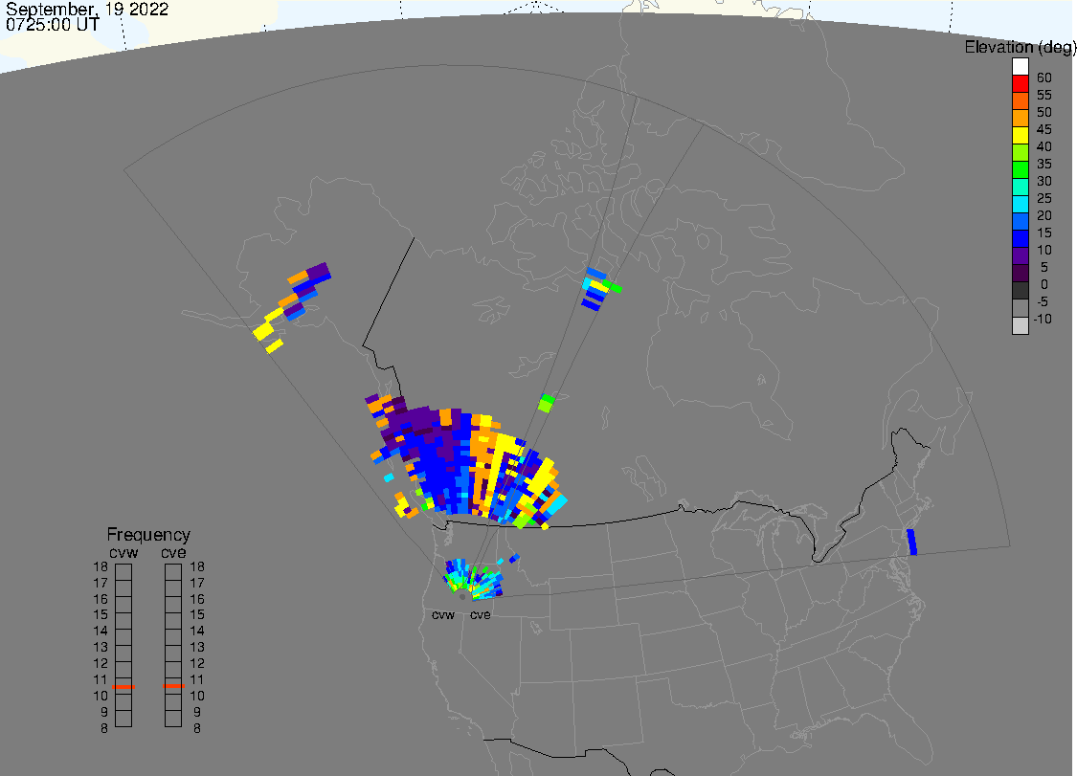Click the red frequency marker on cve bar
This screenshot has height=776, width=1077.
tap(173, 686)
